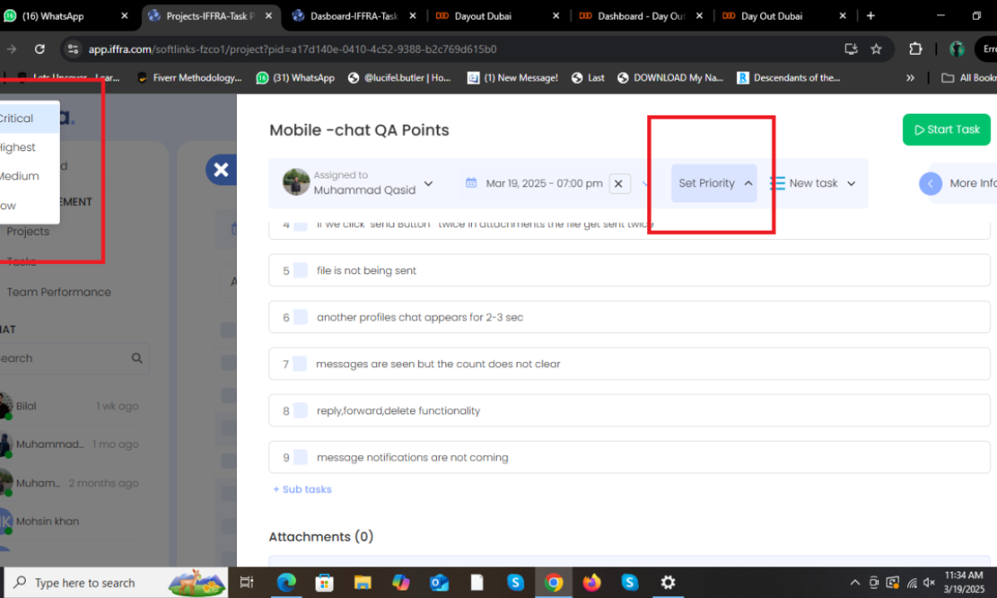
Task: Click the + Sub tasks link
Action: pos(302,489)
